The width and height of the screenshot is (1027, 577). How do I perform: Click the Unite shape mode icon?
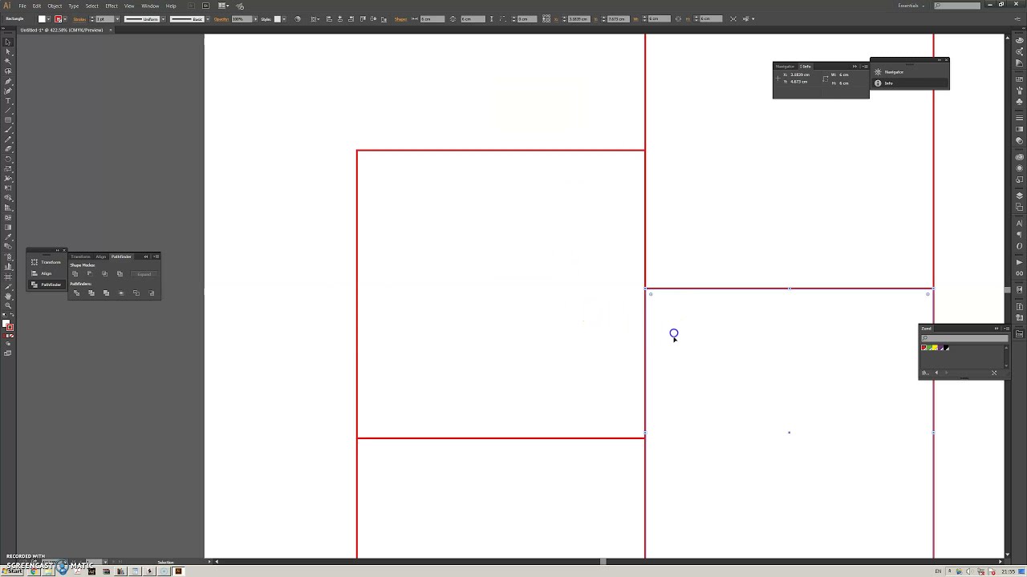(75, 274)
